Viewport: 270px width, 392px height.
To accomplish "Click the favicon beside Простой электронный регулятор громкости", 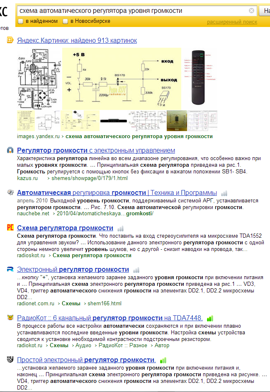I will click(10, 360).
